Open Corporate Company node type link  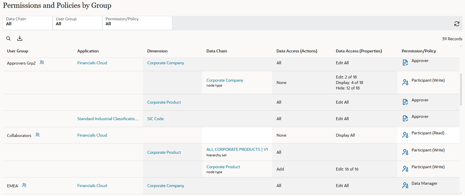225,80
